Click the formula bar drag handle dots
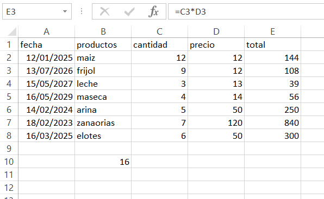The height and width of the screenshot is (199, 324). pos(82,11)
